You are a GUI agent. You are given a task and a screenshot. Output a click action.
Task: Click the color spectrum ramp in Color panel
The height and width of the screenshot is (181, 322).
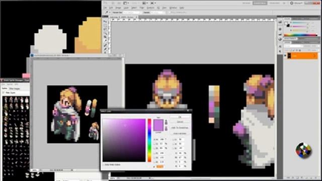coord(300,35)
